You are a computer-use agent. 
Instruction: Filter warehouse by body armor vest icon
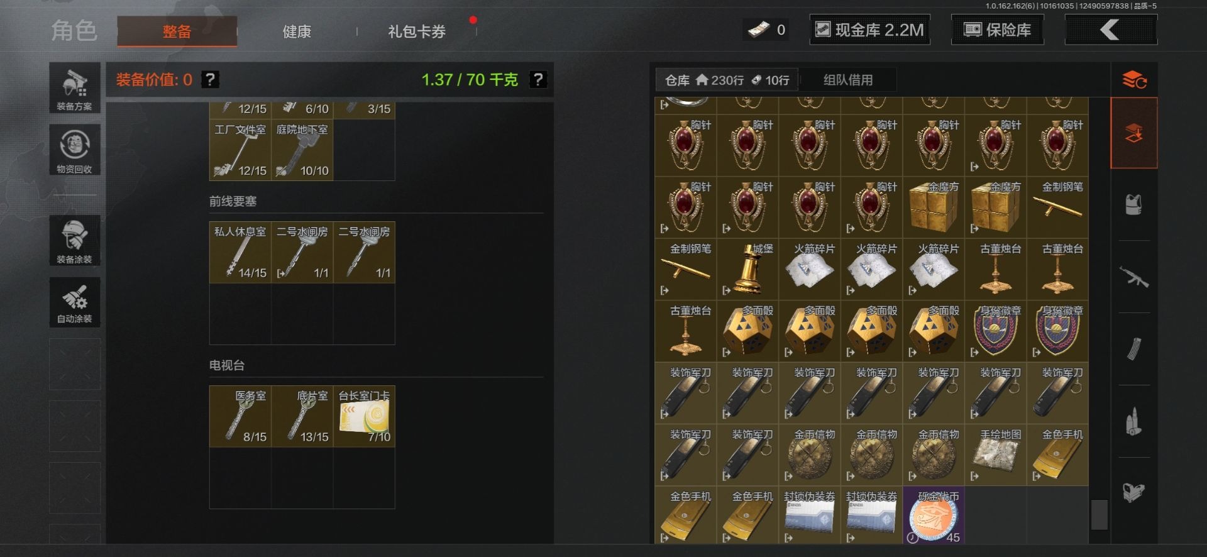pyautogui.click(x=1134, y=204)
